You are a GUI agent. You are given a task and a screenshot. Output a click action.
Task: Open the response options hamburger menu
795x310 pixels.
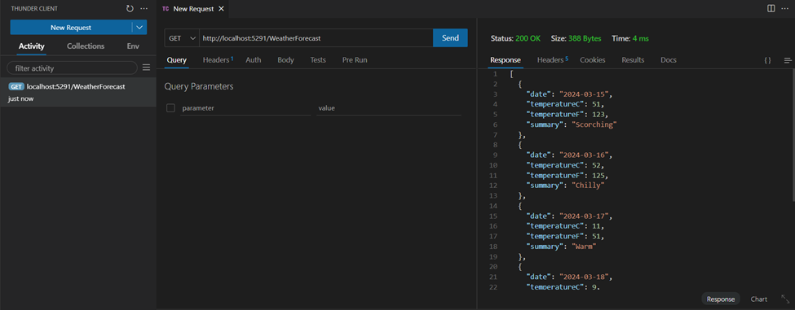(x=788, y=60)
